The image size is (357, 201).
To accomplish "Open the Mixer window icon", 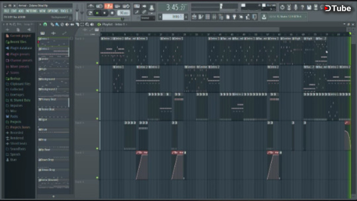I will point(214,17).
